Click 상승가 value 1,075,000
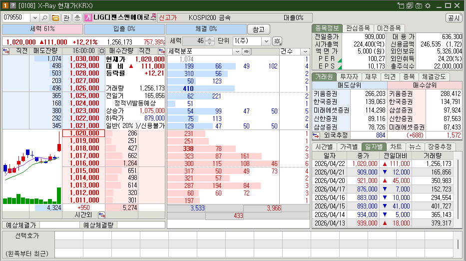 tap(152, 111)
